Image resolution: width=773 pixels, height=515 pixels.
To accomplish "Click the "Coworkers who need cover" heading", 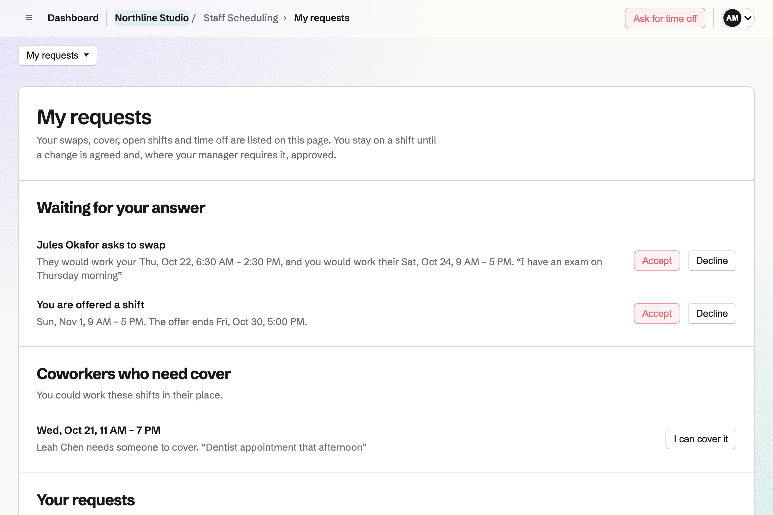I will point(134,374).
